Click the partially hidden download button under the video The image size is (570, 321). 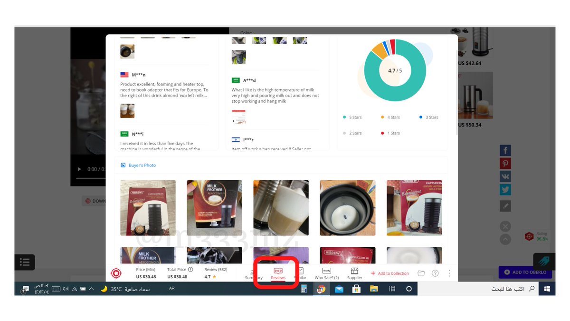pos(94,201)
